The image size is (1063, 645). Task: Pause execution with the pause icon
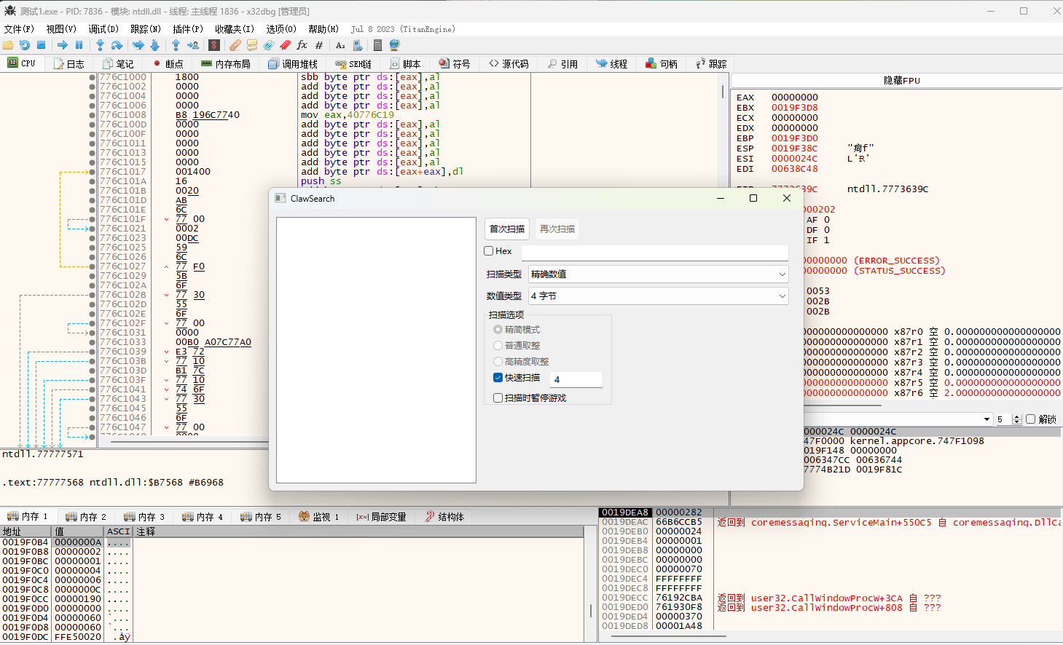[x=79, y=45]
